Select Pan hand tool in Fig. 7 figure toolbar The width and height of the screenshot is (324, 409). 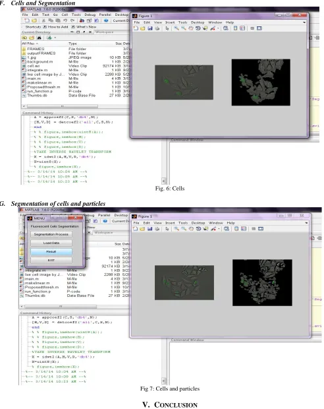click(x=191, y=229)
